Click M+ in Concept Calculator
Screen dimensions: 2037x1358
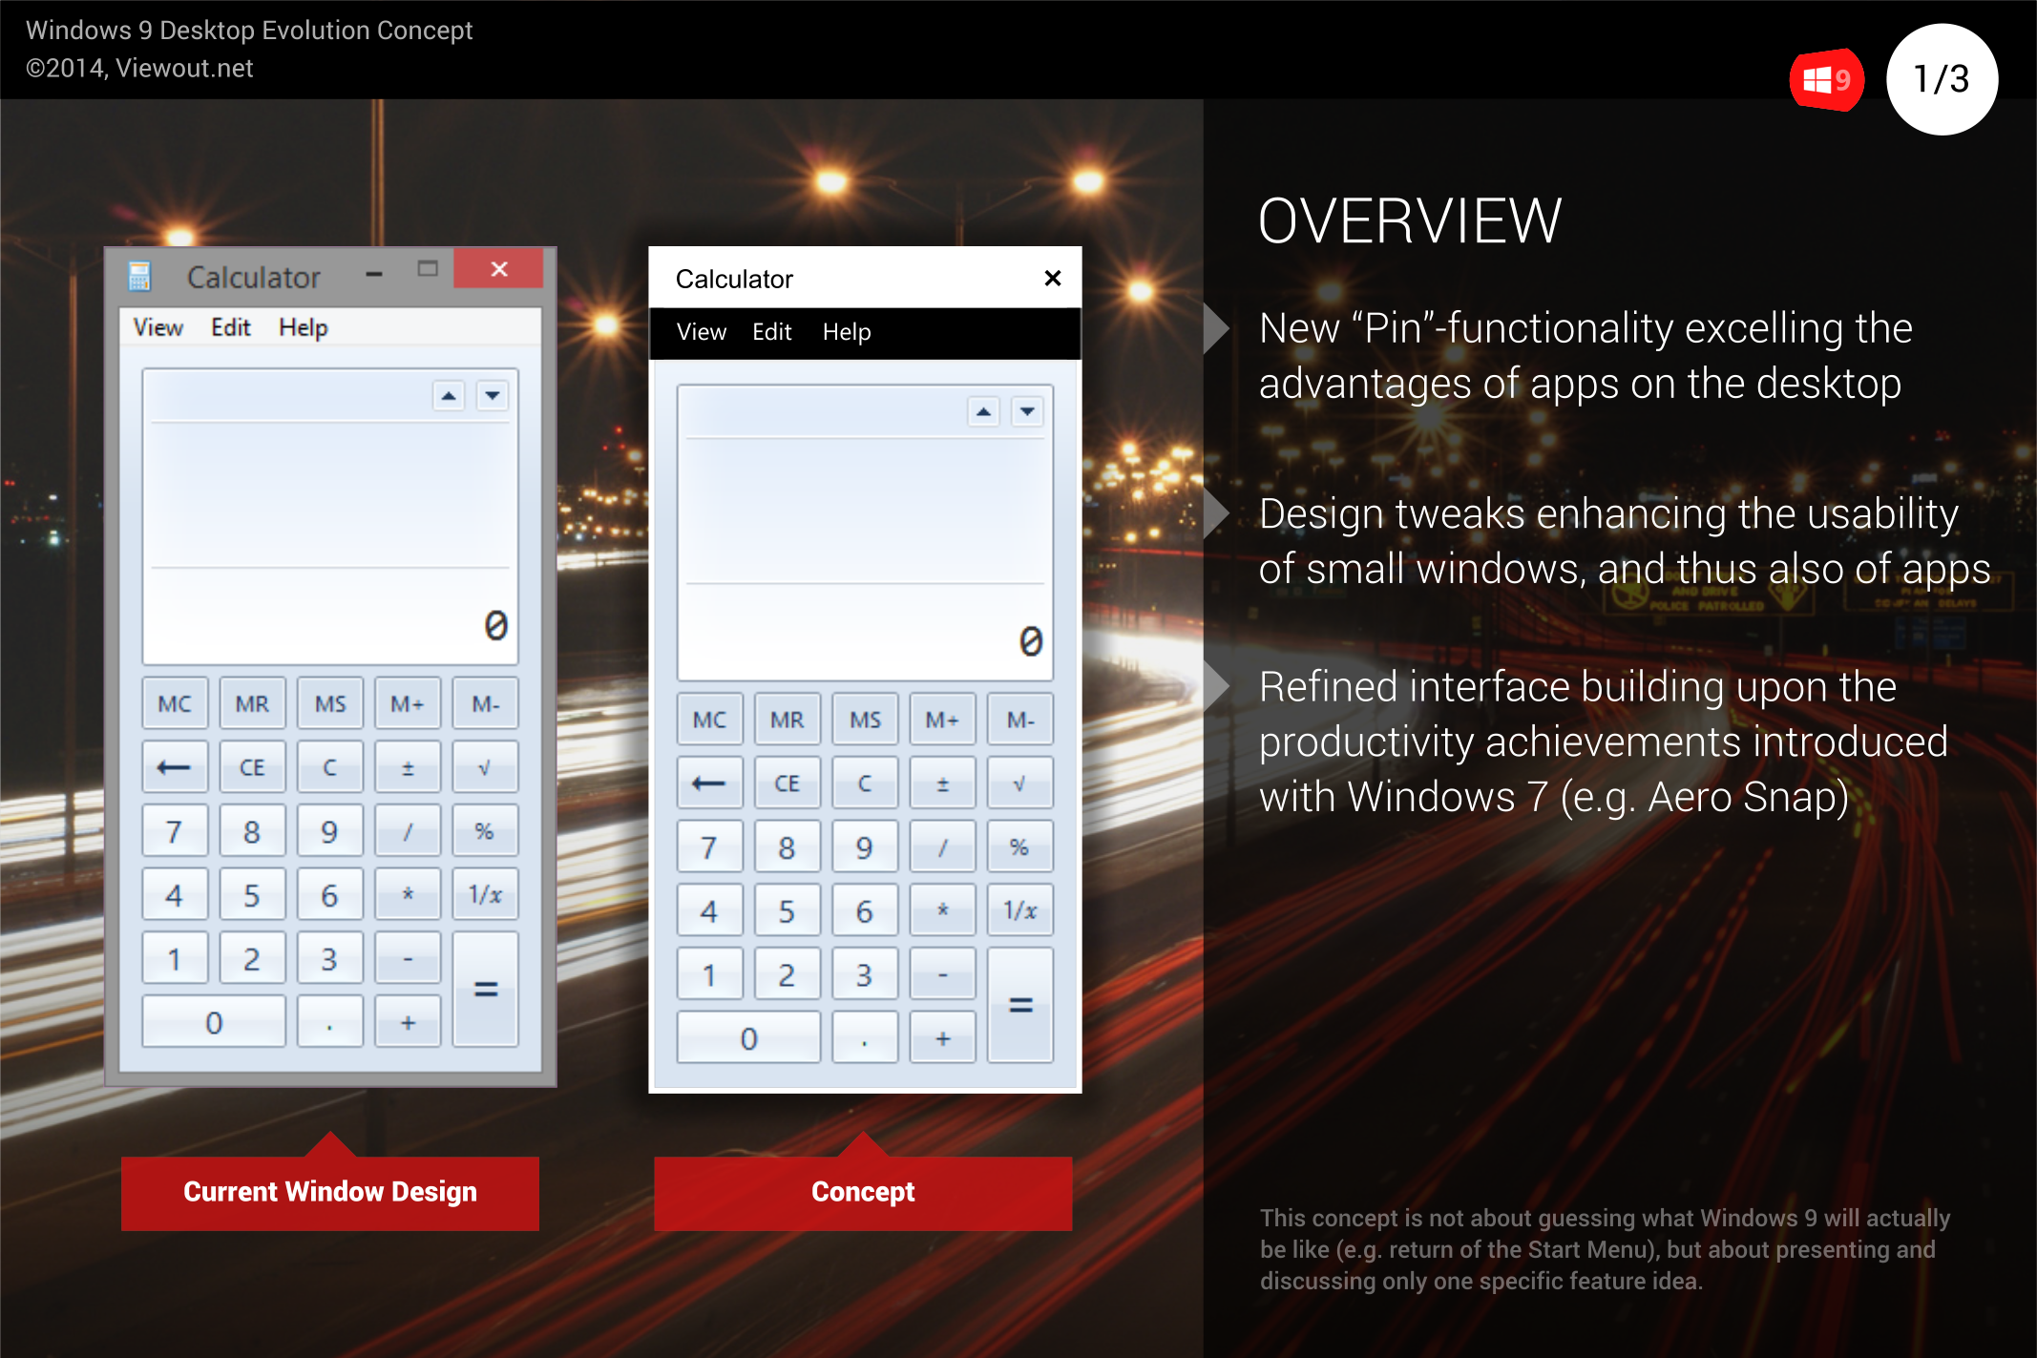(942, 720)
